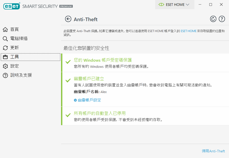Open the 幽靈帳戶設定 link
Image resolution: width=229 pixels, height=158 pixels.
[89, 100]
